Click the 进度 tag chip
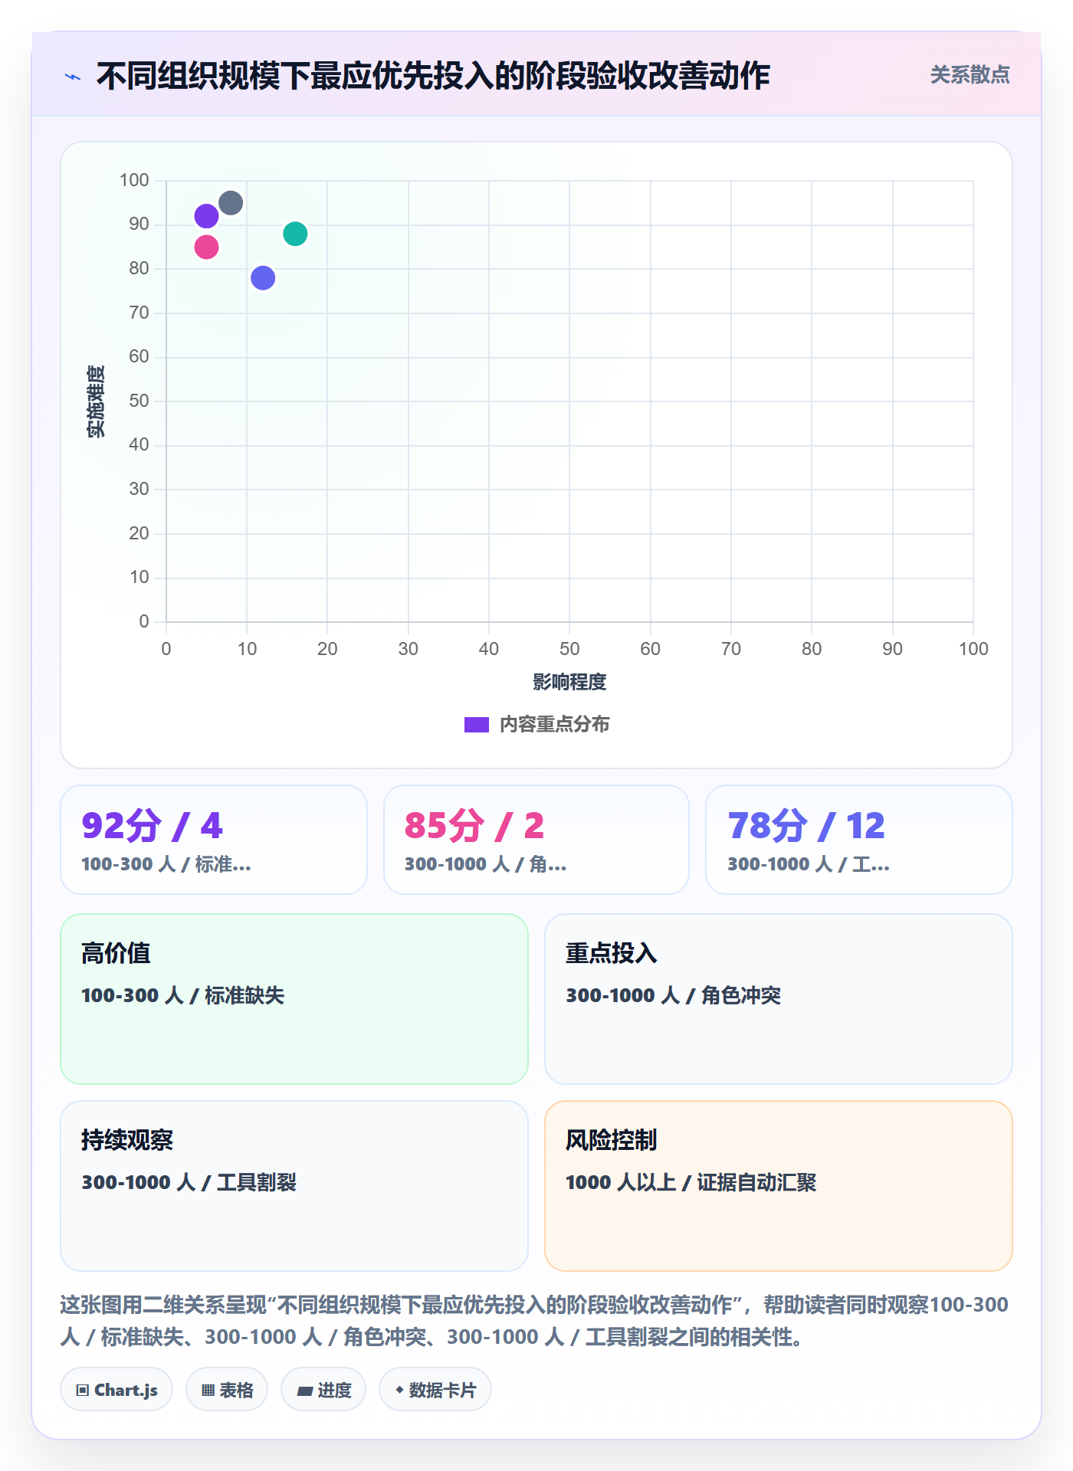 click(323, 1390)
